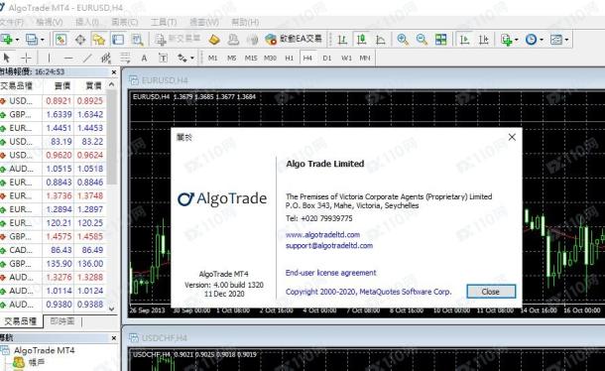
Task: Set timeframe to W1
Action: tap(346, 58)
